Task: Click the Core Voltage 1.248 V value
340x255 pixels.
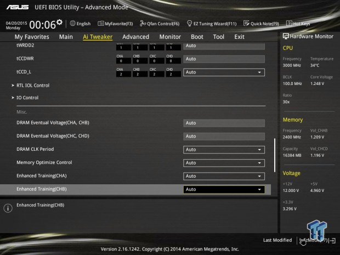Action: [317, 83]
